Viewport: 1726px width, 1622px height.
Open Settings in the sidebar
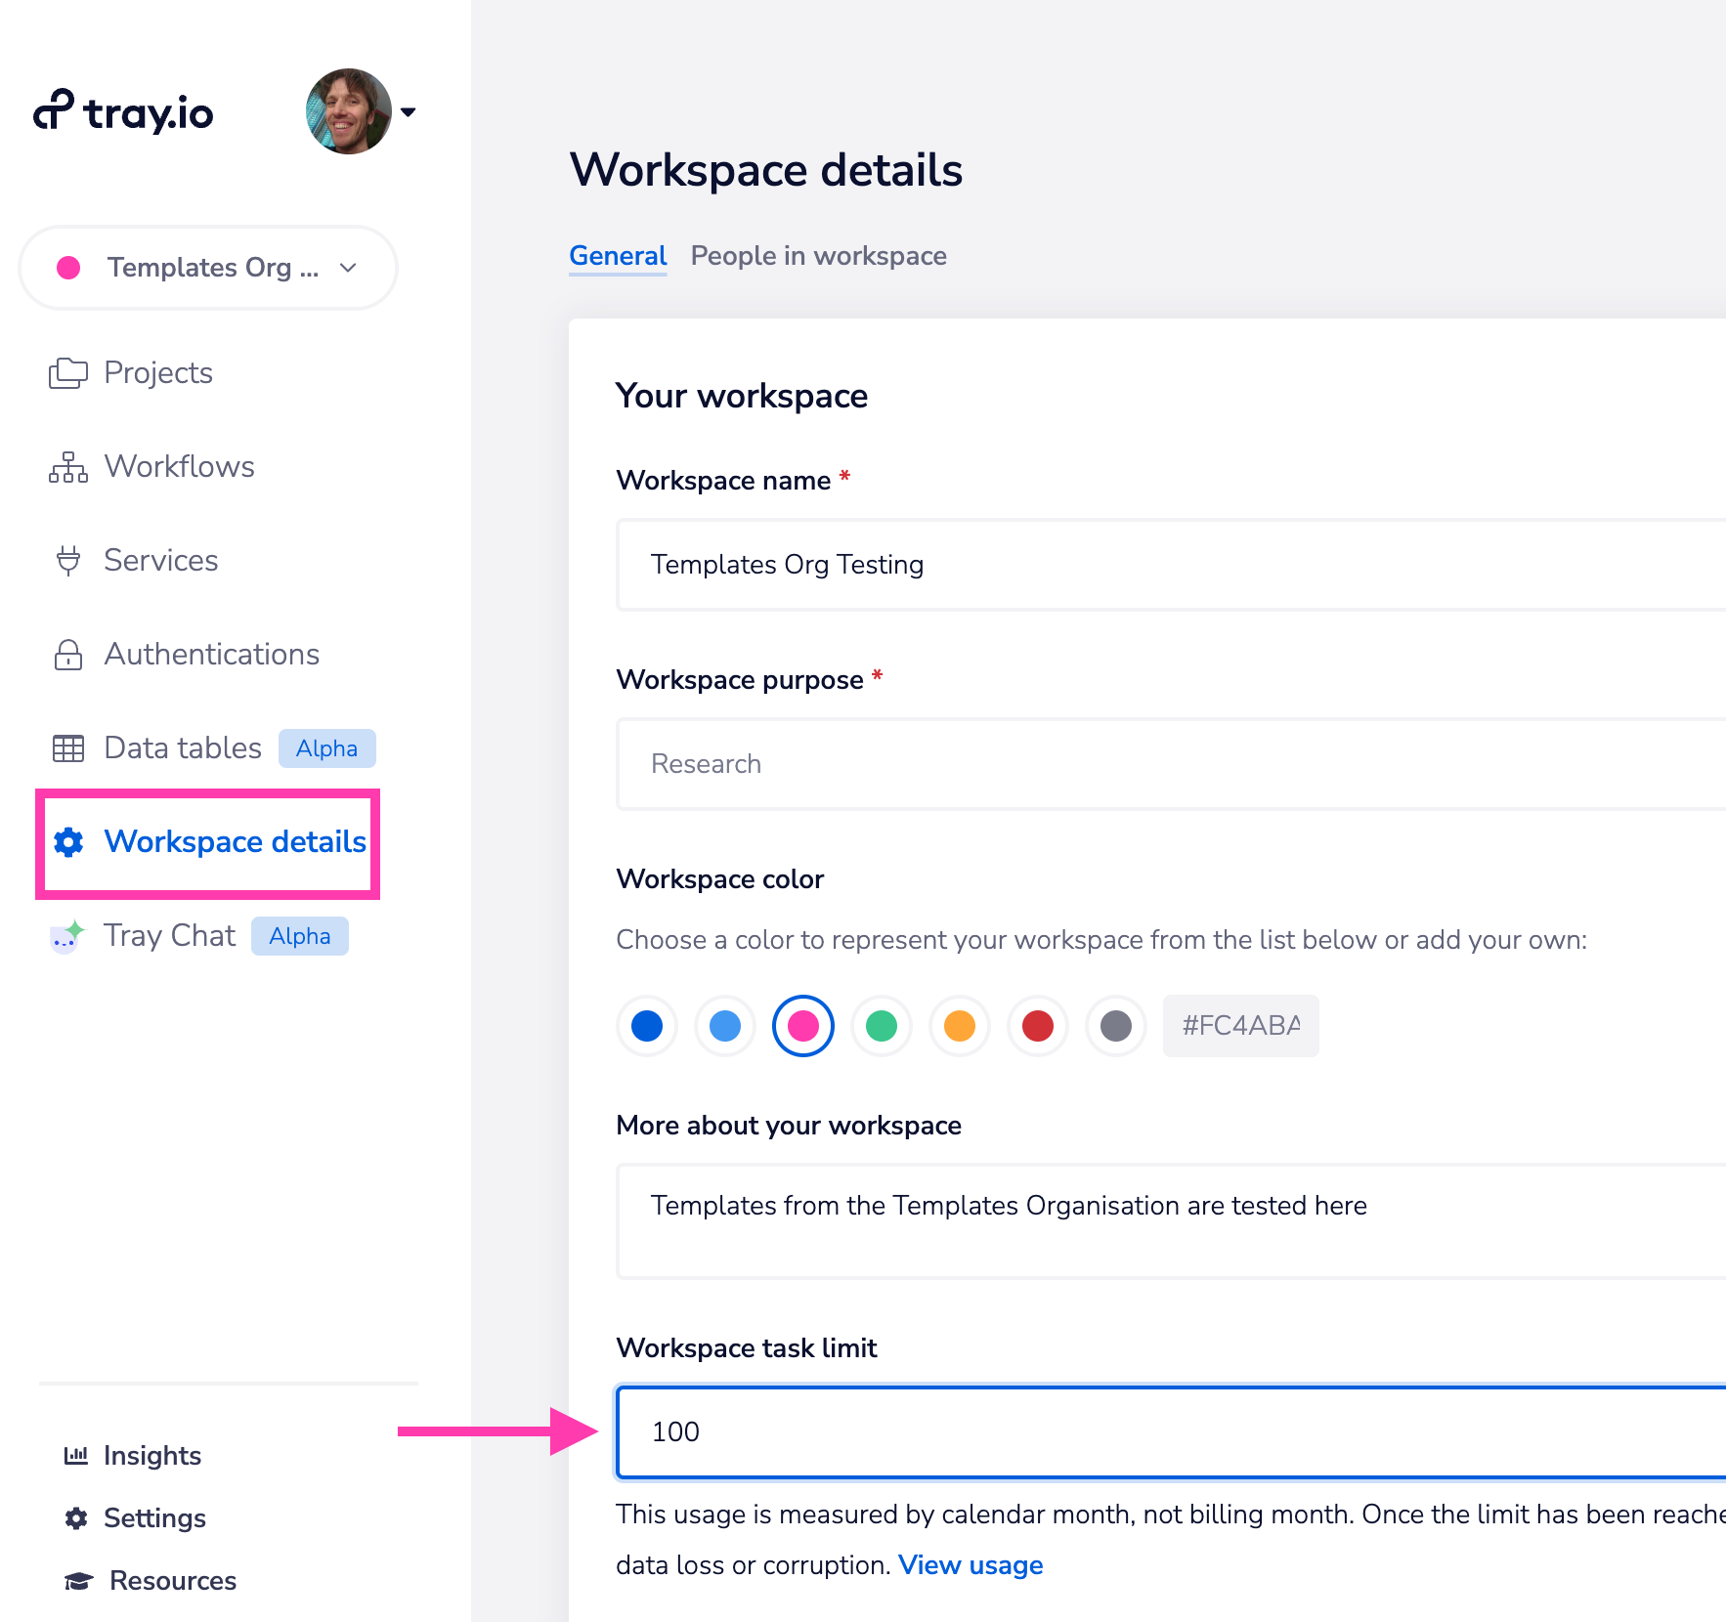coord(154,1517)
